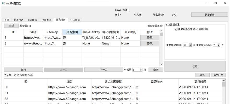Increase page number with up arrow
Screen dimensions: 230x104
pyautogui.click(x=141, y=69)
